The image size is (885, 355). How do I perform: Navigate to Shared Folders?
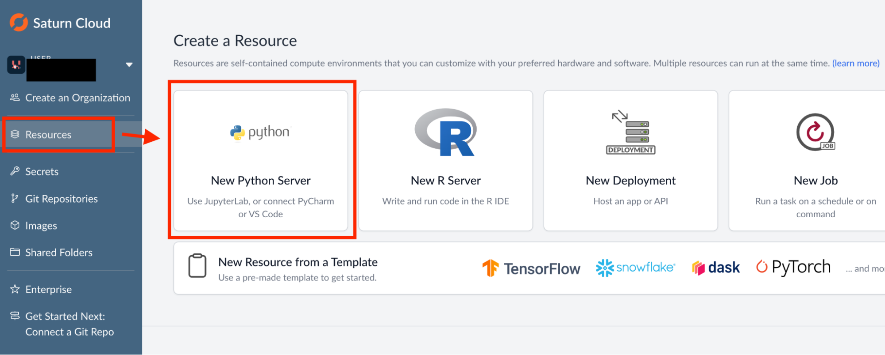(x=58, y=253)
